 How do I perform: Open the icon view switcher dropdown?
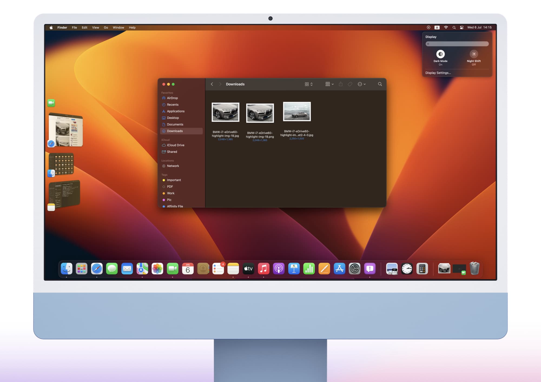[309, 84]
